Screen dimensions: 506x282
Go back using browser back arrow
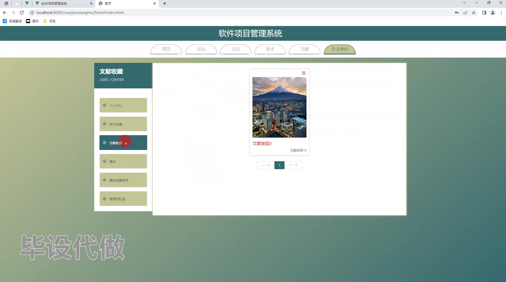(5, 13)
